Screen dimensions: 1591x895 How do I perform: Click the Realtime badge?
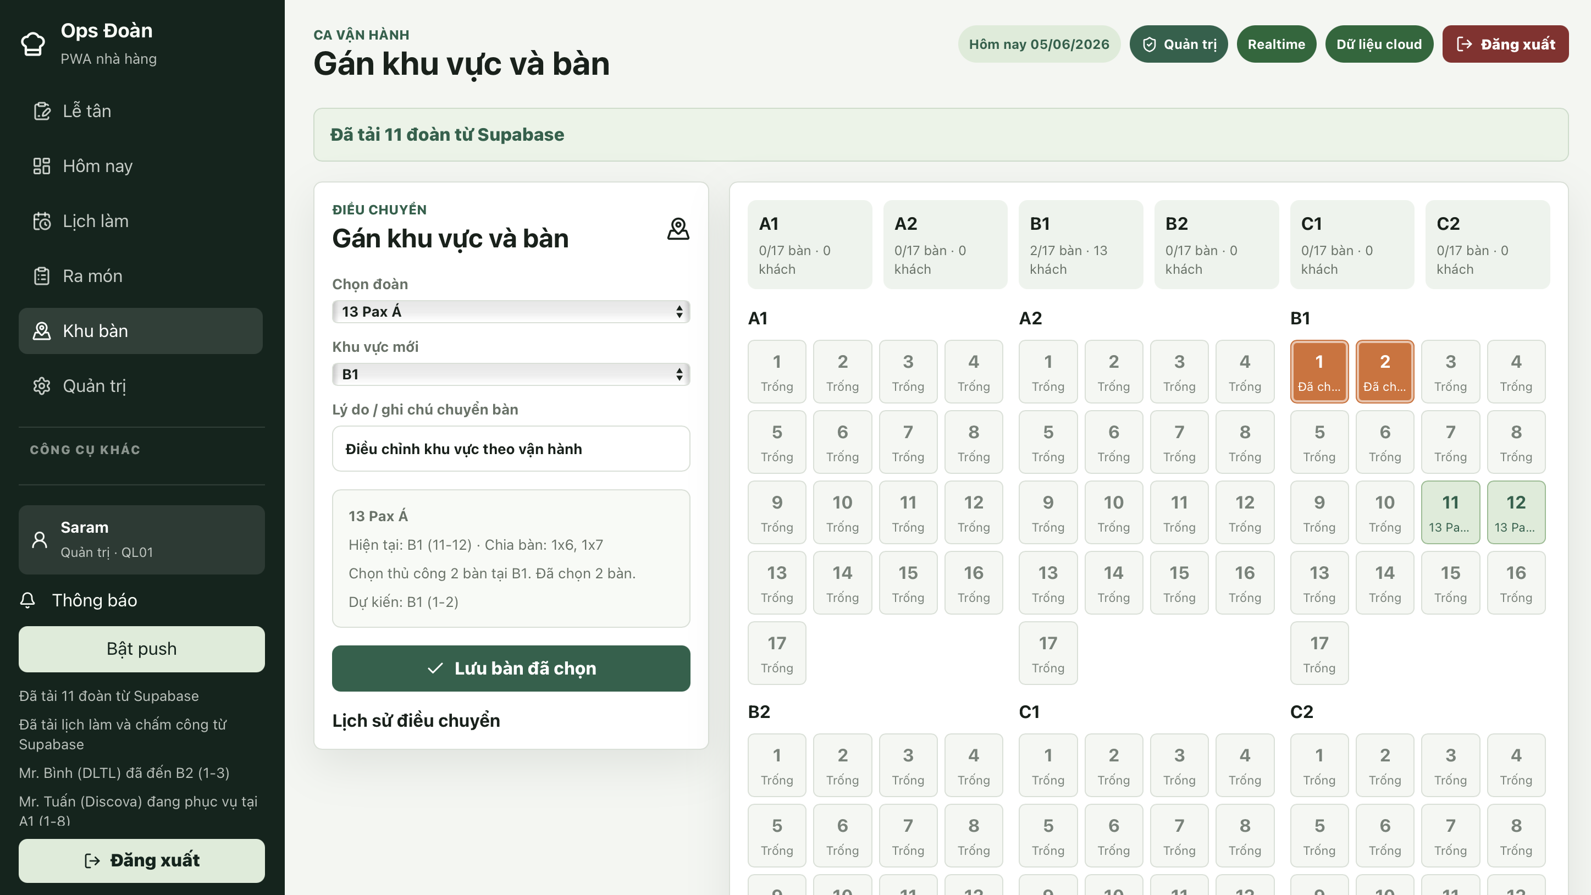[1276, 45]
